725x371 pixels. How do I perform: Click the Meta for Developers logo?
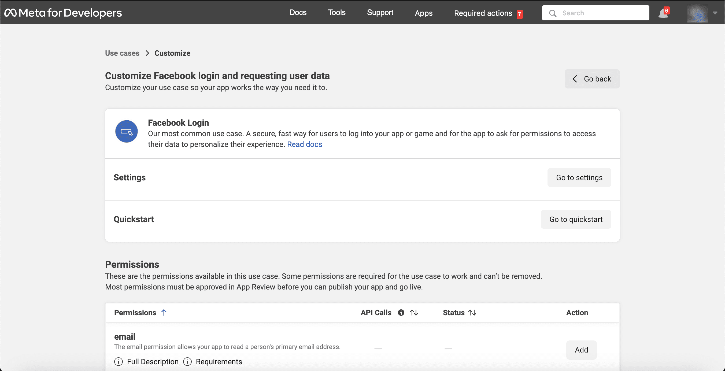click(x=63, y=13)
